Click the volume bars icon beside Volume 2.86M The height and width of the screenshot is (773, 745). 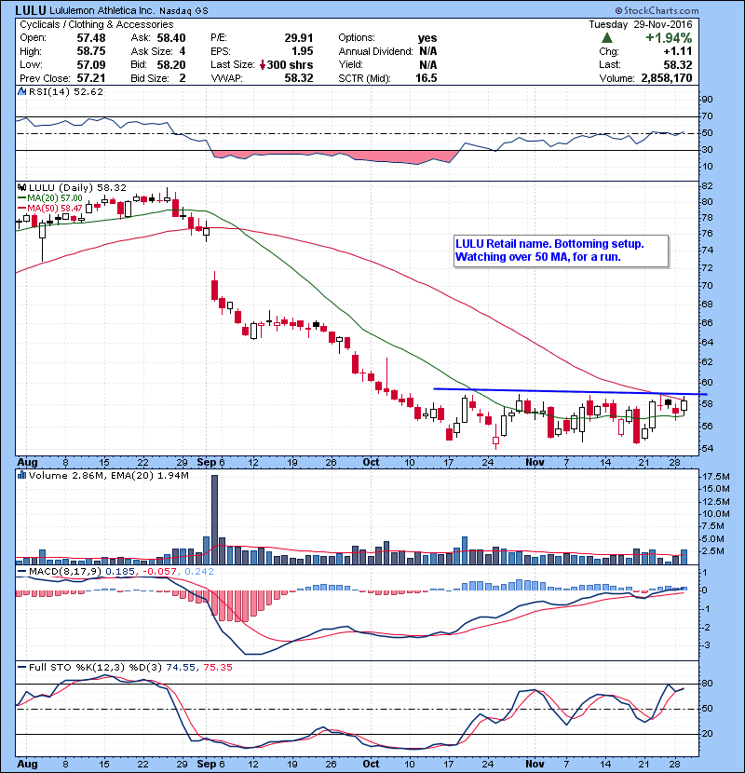21,475
